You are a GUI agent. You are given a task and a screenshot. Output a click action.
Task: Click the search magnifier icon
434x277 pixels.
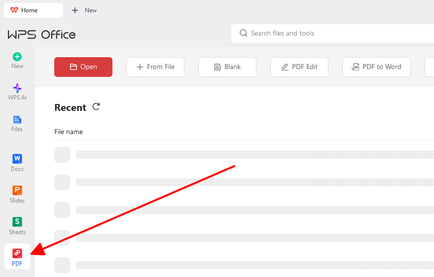[243, 33]
